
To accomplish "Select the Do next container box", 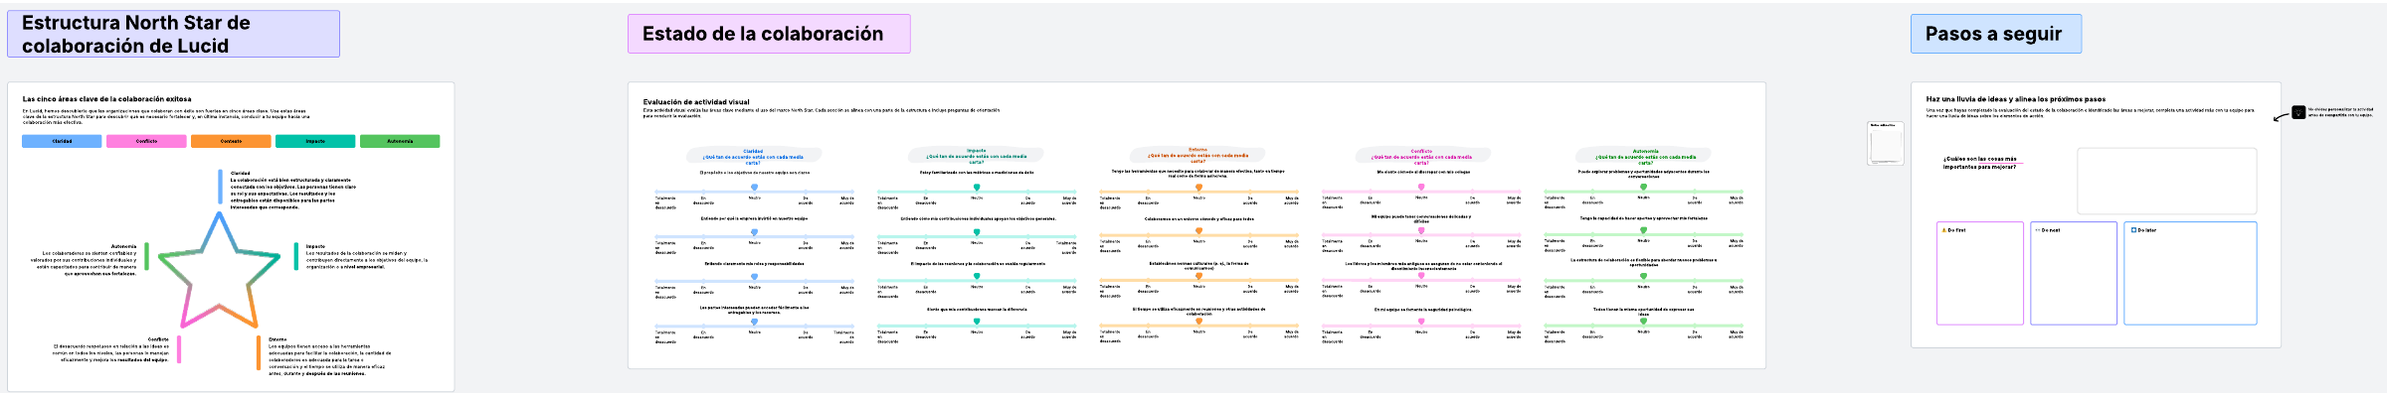I will point(2074,273).
